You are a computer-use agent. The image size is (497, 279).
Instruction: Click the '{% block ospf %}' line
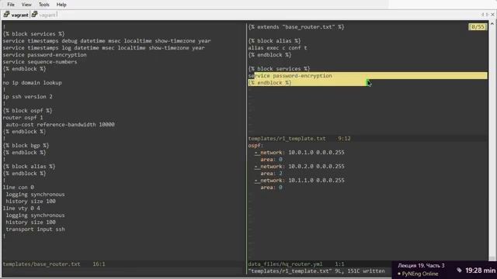tap(28, 110)
